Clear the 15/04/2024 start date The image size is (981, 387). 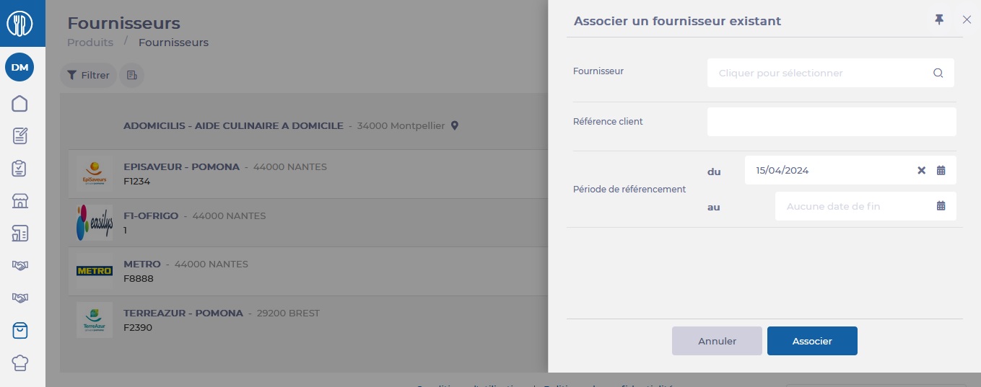click(921, 171)
